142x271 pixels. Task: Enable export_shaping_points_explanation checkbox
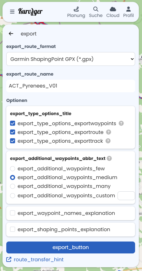pos(13,229)
